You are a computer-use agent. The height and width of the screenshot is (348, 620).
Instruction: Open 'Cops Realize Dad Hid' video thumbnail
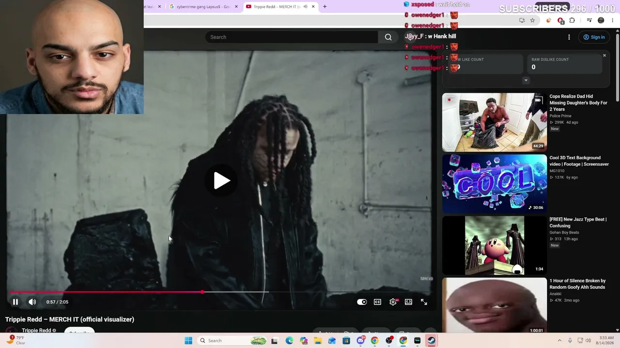(494, 122)
